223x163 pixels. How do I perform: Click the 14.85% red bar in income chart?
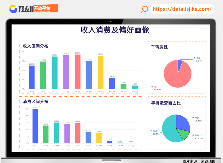78,72
